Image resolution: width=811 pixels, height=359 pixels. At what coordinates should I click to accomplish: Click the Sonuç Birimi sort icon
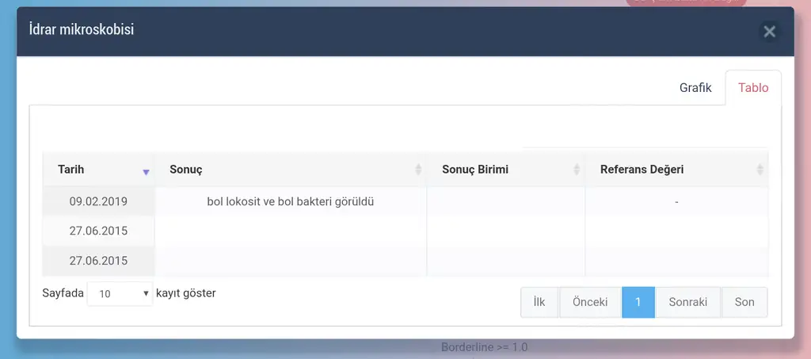pyautogui.click(x=577, y=170)
